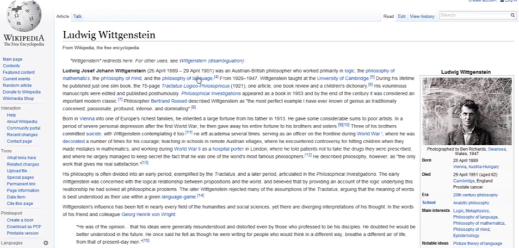This screenshot has width=519, height=248.
Task: Open Analytic philosophy infobox link
Action: pyautogui.click(x=471, y=203)
